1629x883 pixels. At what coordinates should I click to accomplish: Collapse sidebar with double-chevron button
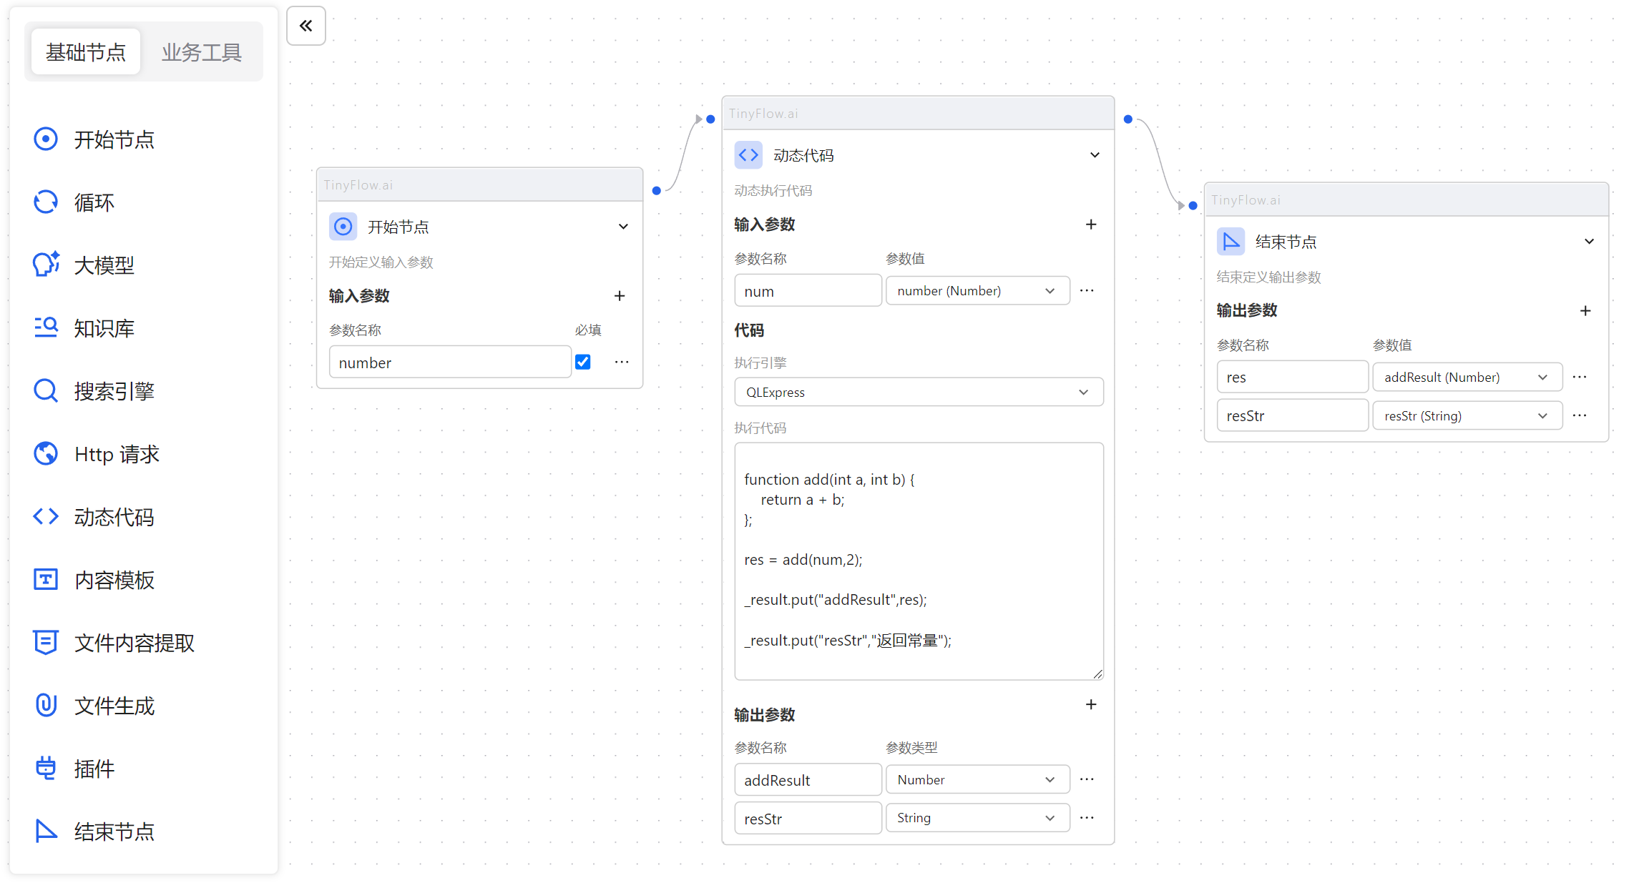click(306, 26)
